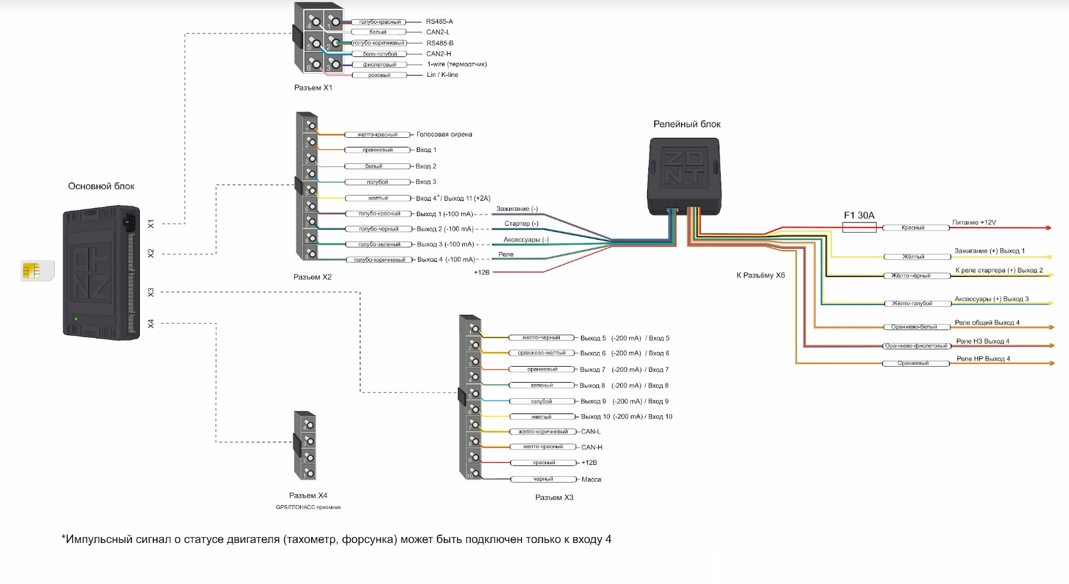Select the 'чёрный' Масса wire label
Viewport: 1069px width, 584px height.
pos(543,480)
